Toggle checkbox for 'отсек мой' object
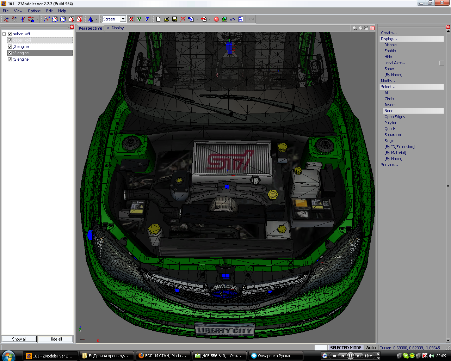The width and height of the screenshot is (451, 361). coord(10,40)
